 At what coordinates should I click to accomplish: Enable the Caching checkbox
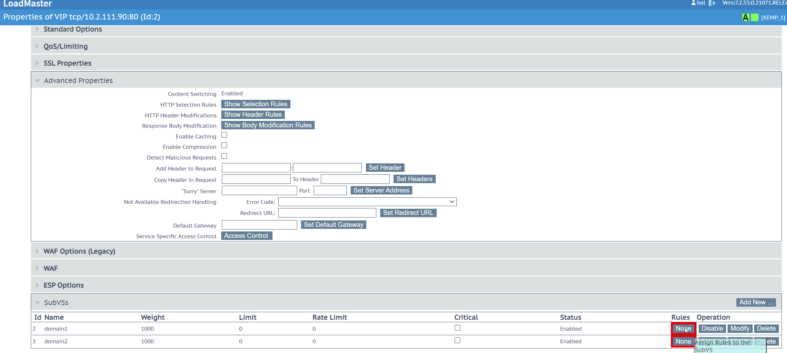(x=224, y=135)
